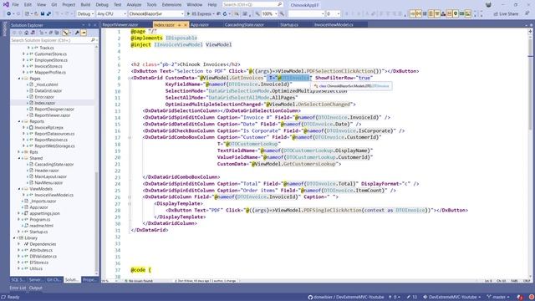Click the navigate backward toolbar icon
The height and width of the screenshot is (301, 535).
(9, 13)
